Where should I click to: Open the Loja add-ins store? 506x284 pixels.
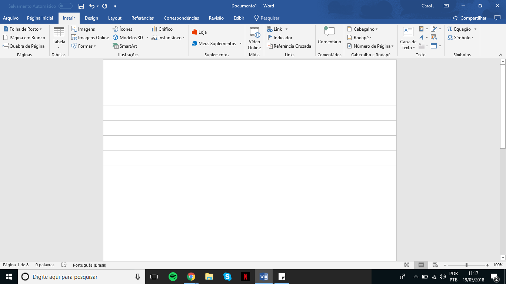coord(199,32)
